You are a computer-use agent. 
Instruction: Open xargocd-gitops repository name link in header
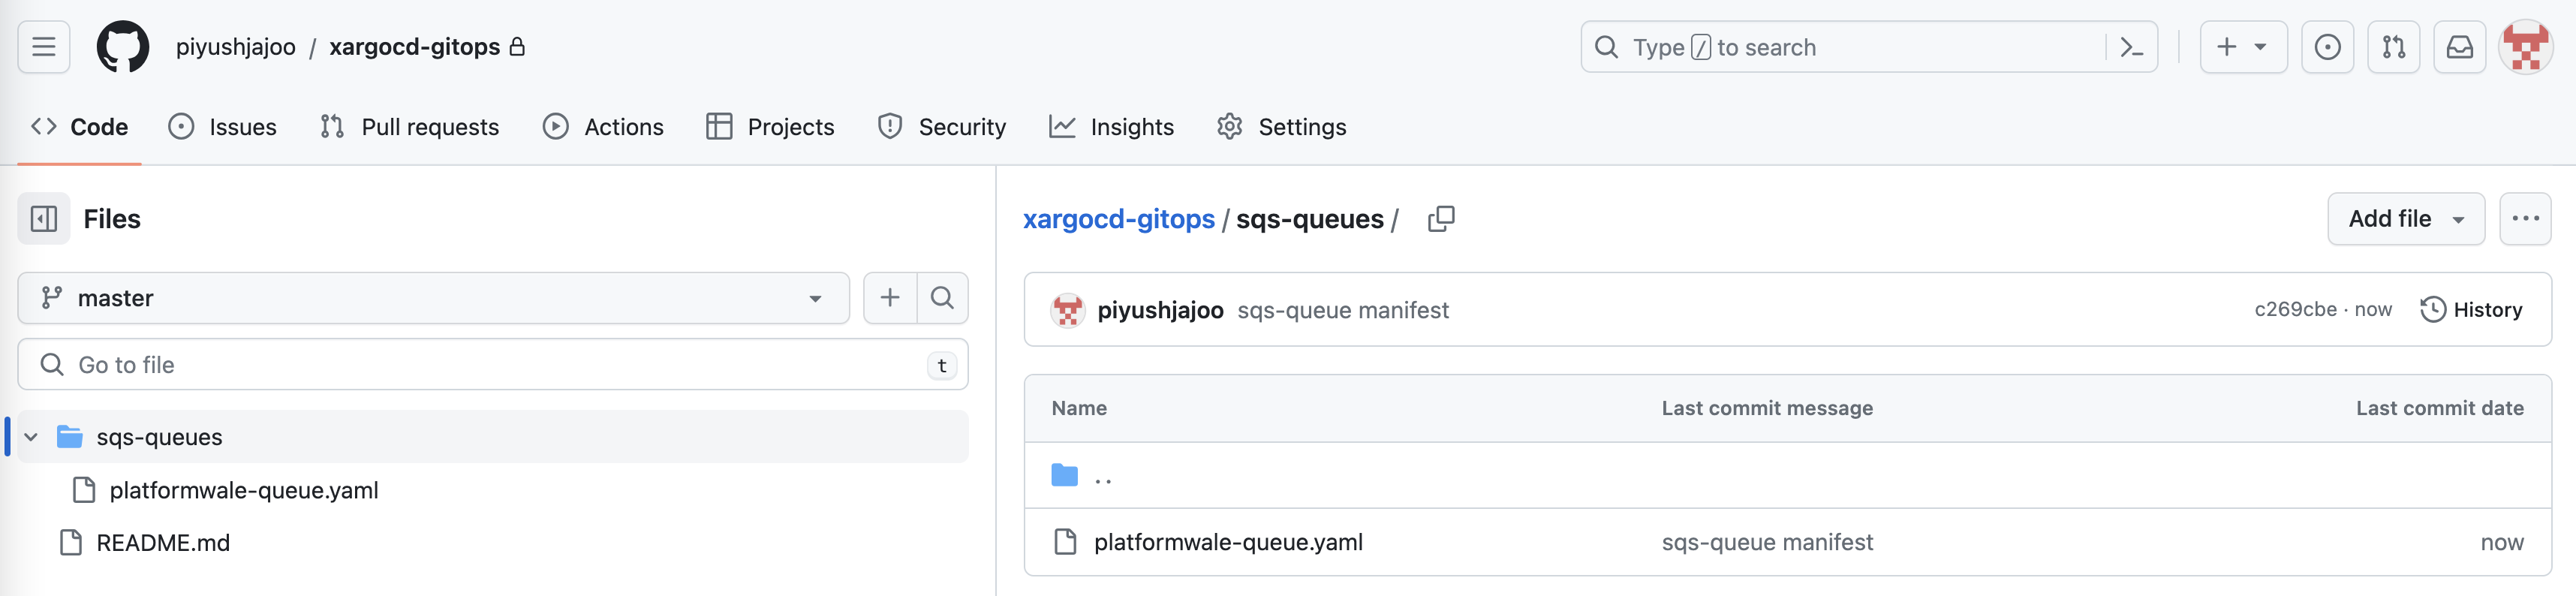tap(415, 47)
